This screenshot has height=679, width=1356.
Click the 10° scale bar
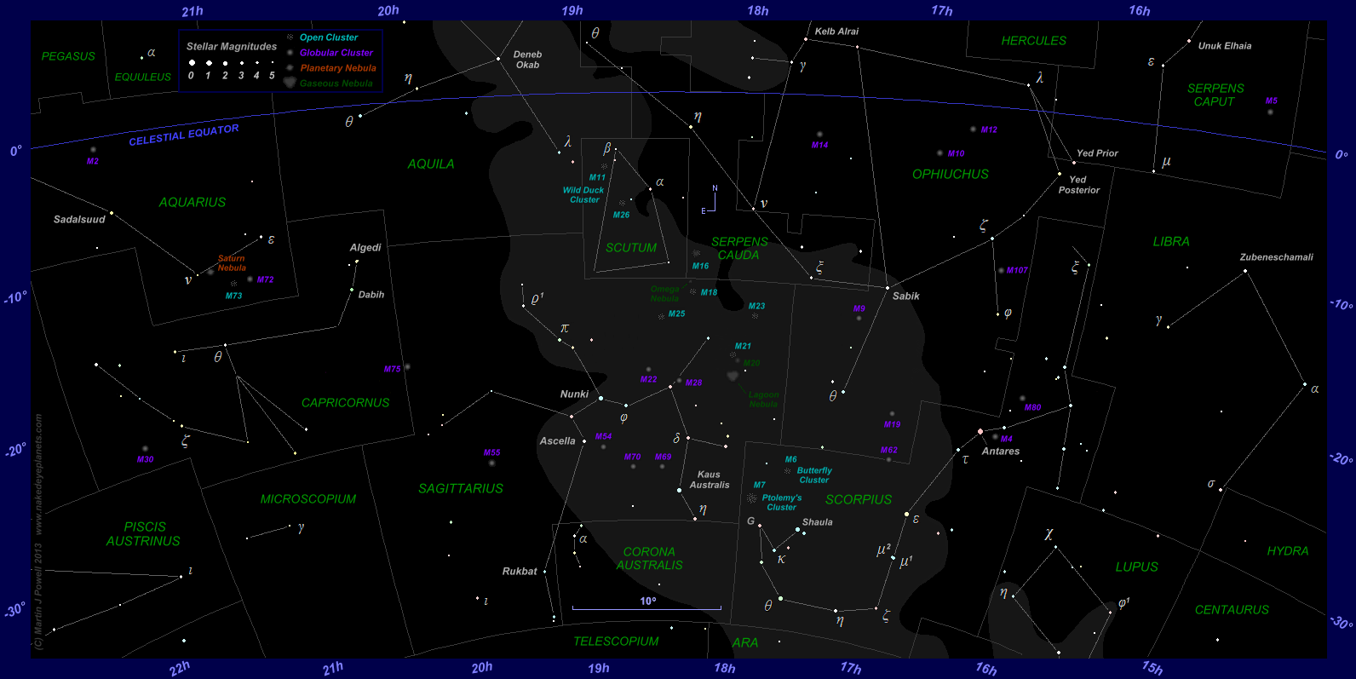(x=646, y=608)
